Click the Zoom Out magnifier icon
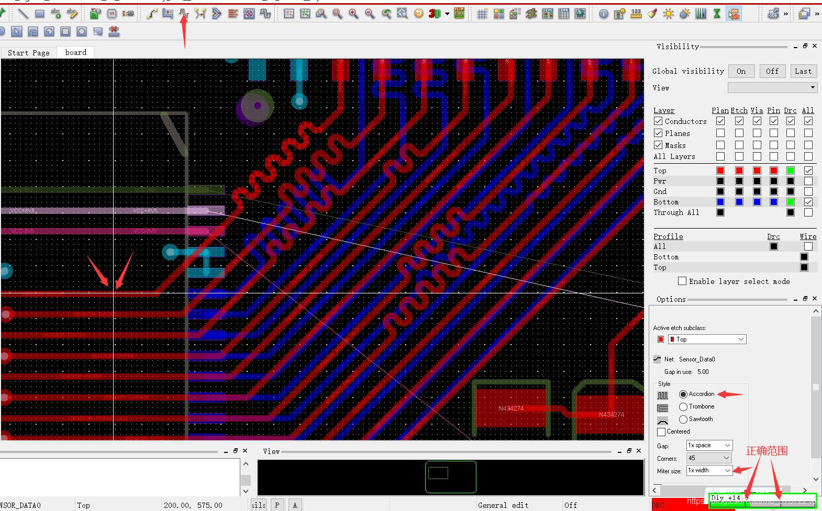The height and width of the screenshot is (511, 822). click(370, 14)
